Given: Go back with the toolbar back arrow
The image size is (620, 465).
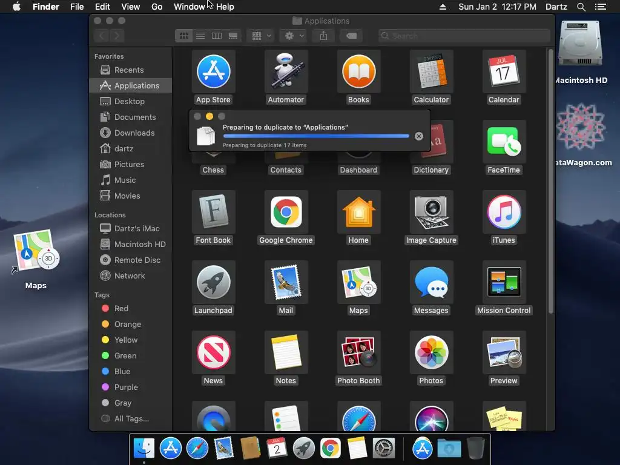Looking at the screenshot, I should [102, 36].
